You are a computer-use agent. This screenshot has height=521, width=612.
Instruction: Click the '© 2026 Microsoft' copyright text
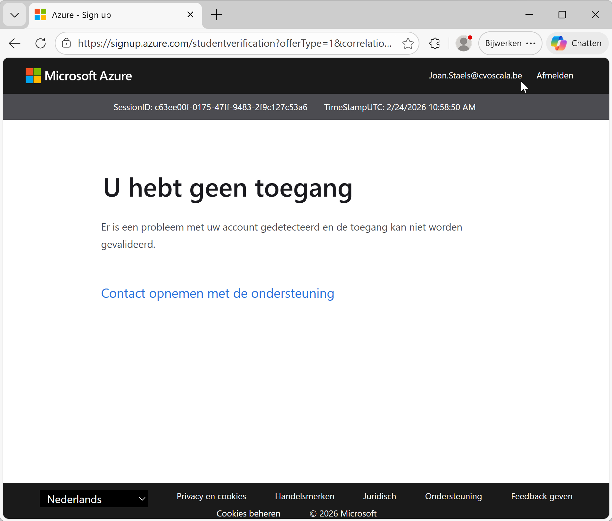point(343,514)
